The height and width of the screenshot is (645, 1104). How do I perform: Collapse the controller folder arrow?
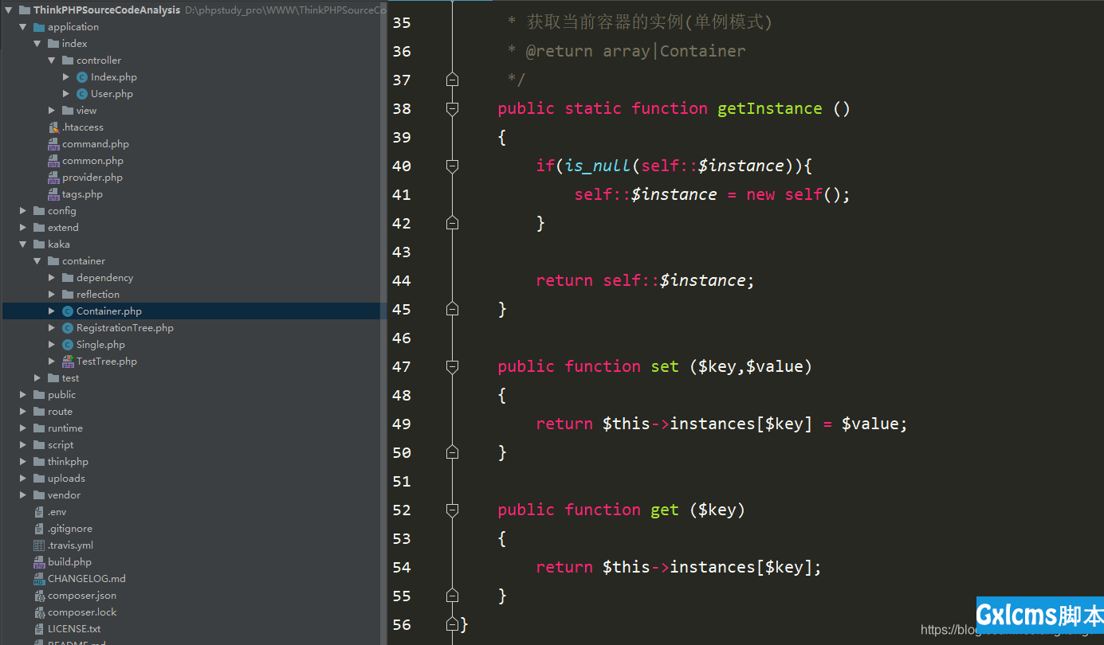coord(52,61)
